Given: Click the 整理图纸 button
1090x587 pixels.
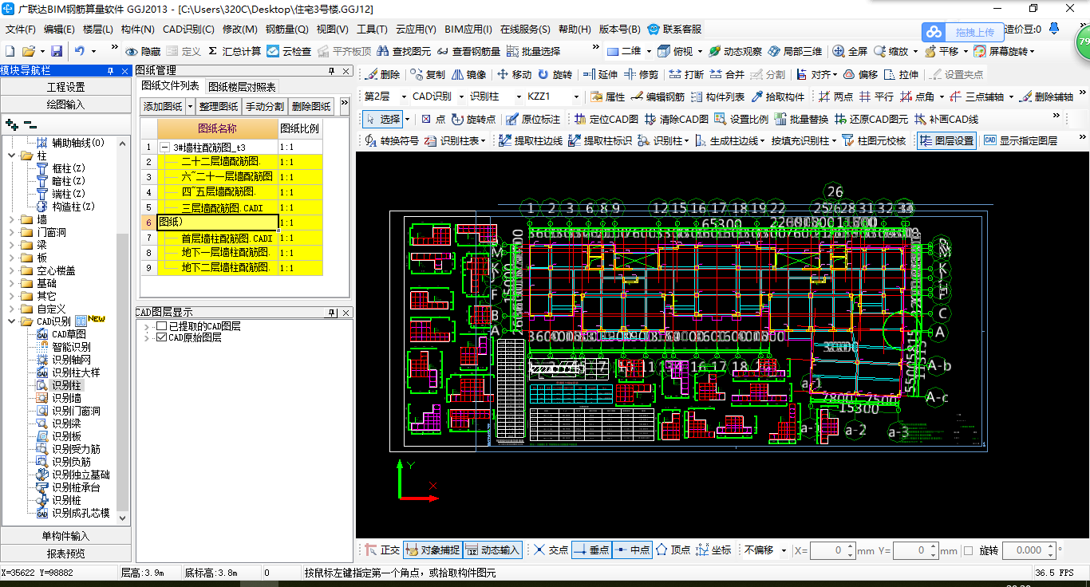Looking at the screenshot, I should point(218,106).
